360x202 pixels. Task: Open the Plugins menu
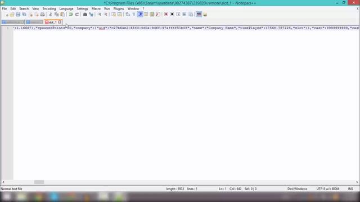[119, 9]
